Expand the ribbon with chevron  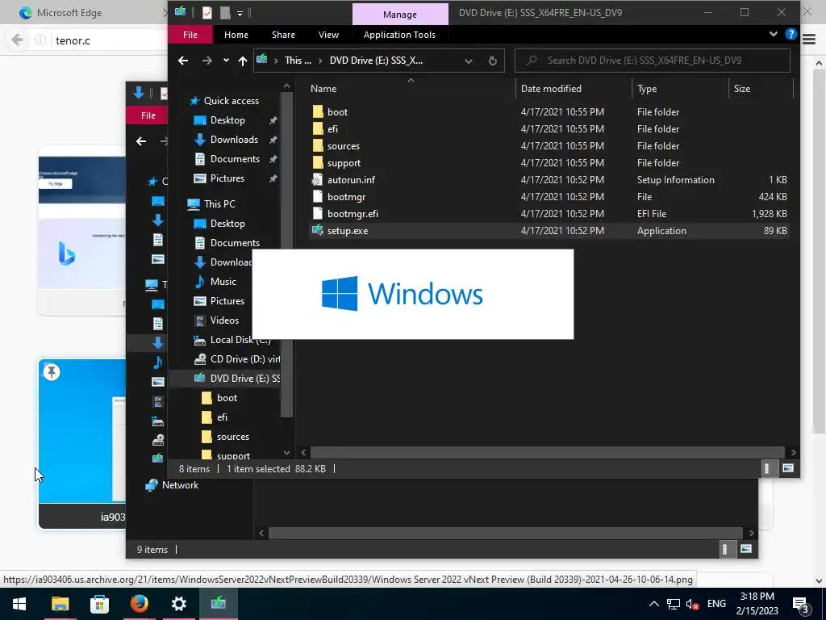[774, 34]
